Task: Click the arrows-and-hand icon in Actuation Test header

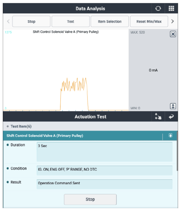Action: 158,117
